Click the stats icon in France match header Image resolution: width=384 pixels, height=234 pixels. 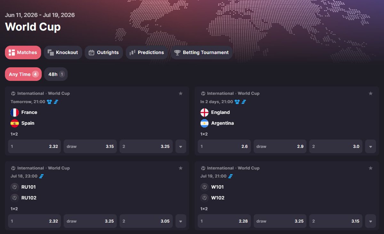tap(56, 102)
